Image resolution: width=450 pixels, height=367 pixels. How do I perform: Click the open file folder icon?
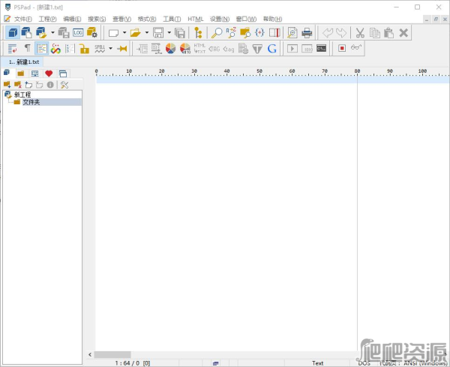135,33
